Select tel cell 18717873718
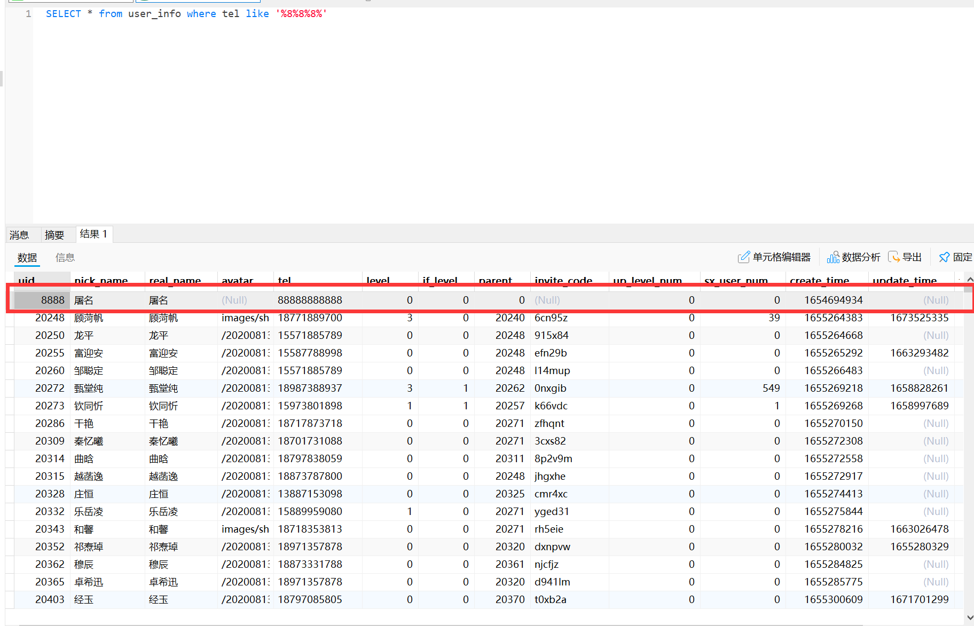 (x=318, y=423)
